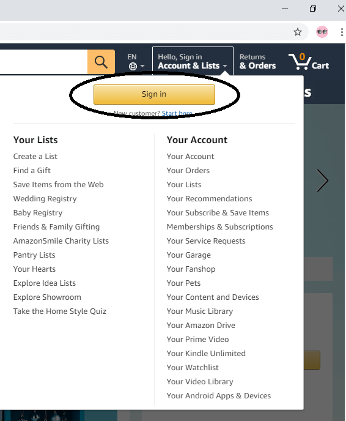Click the search magnifier button
The image size is (346, 421).
(x=101, y=62)
